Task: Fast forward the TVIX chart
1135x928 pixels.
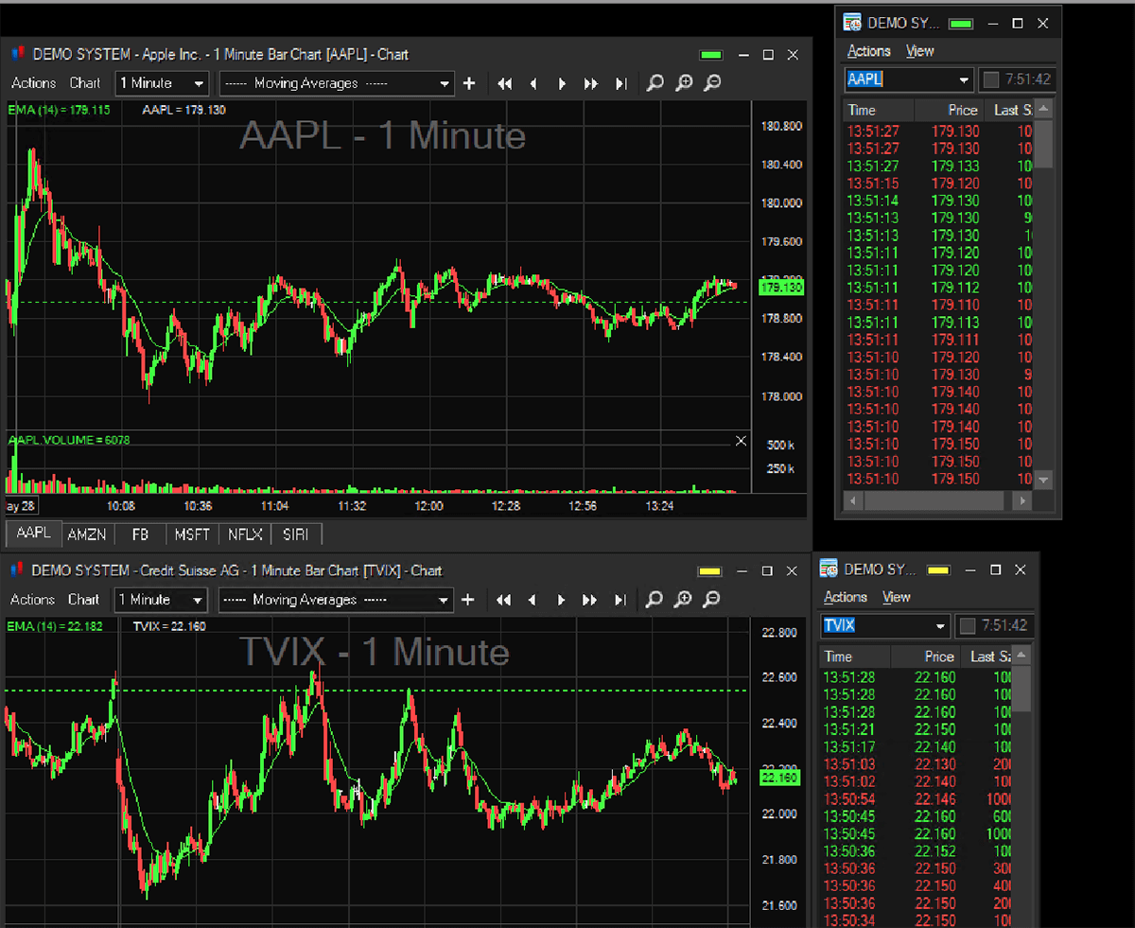Action: [590, 600]
